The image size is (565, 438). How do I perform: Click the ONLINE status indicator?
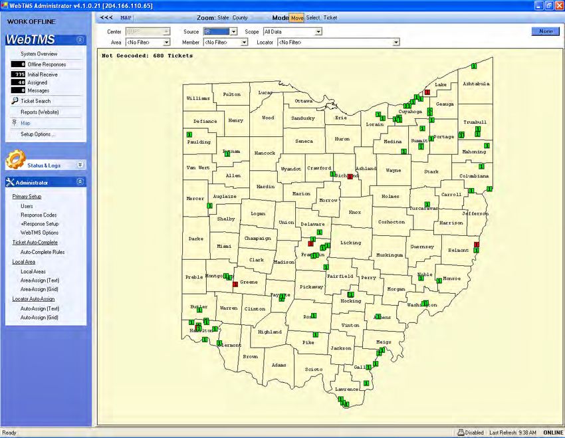(553, 432)
